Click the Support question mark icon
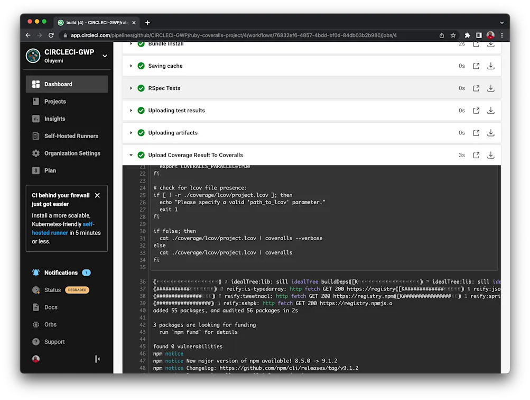Screen dimensions: 530x400 pyautogui.click(x=36, y=342)
